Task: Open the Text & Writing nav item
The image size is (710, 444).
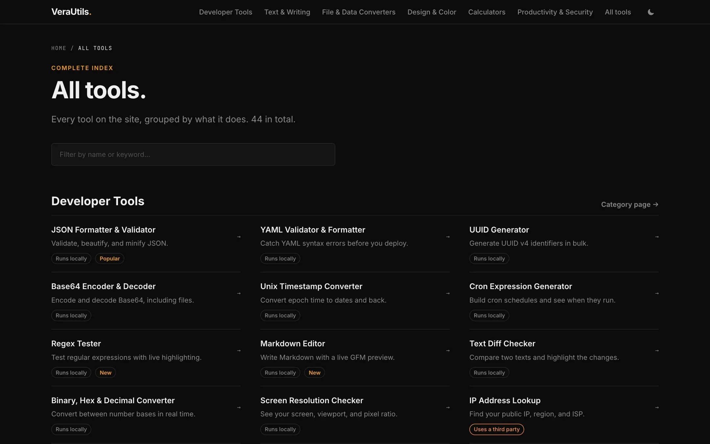Action: click(x=287, y=12)
